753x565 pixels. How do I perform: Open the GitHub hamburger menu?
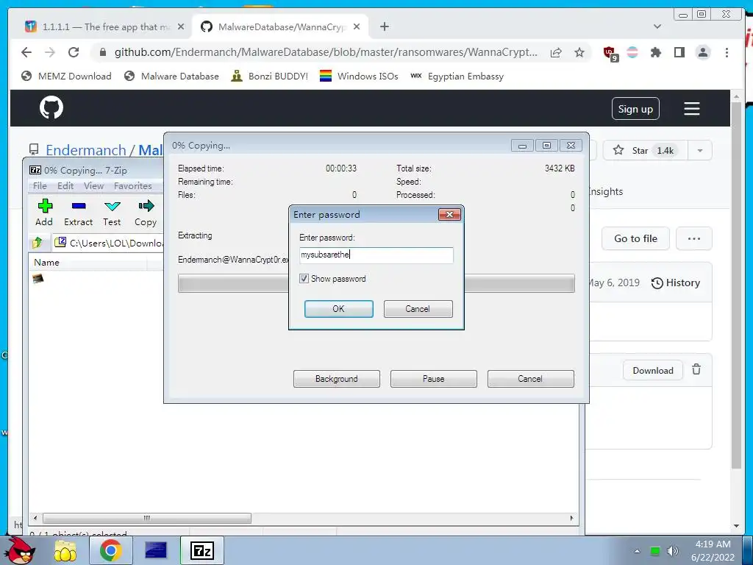[x=691, y=109]
